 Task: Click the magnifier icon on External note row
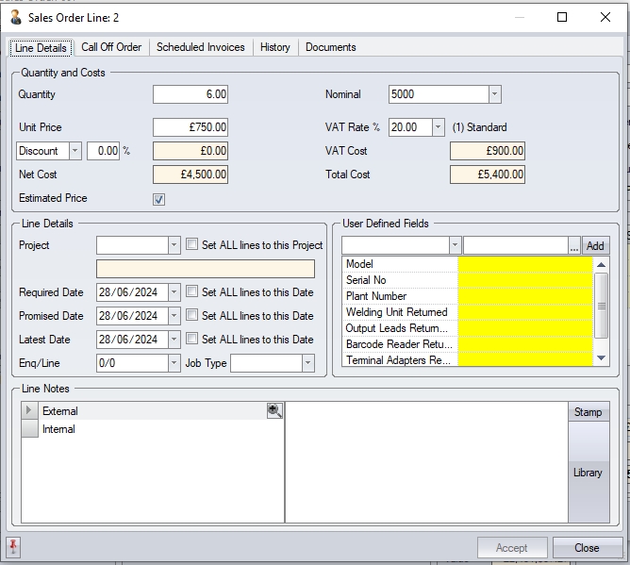click(x=274, y=410)
